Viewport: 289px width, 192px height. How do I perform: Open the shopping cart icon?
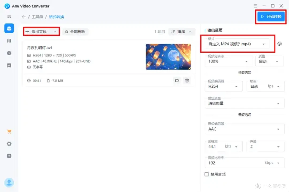9,131
